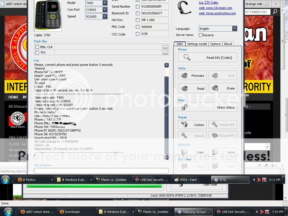288x216 pixels.
Task: Click the Direct Unlock padlock button
Action: pyautogui.click(x=208, y=107)
